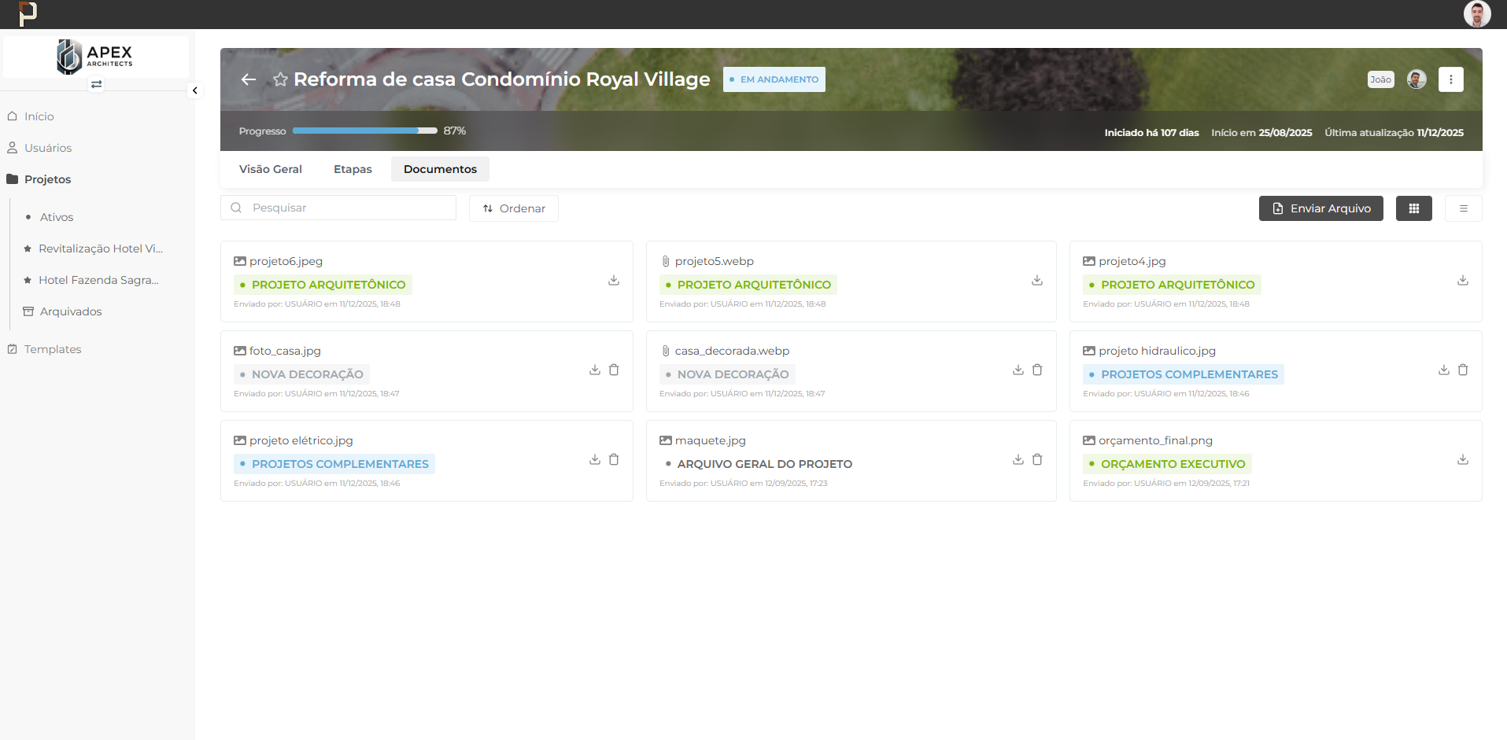Click the swap organization icon under Apex logo
This screenshot has width=1507, height=740.
96,84
